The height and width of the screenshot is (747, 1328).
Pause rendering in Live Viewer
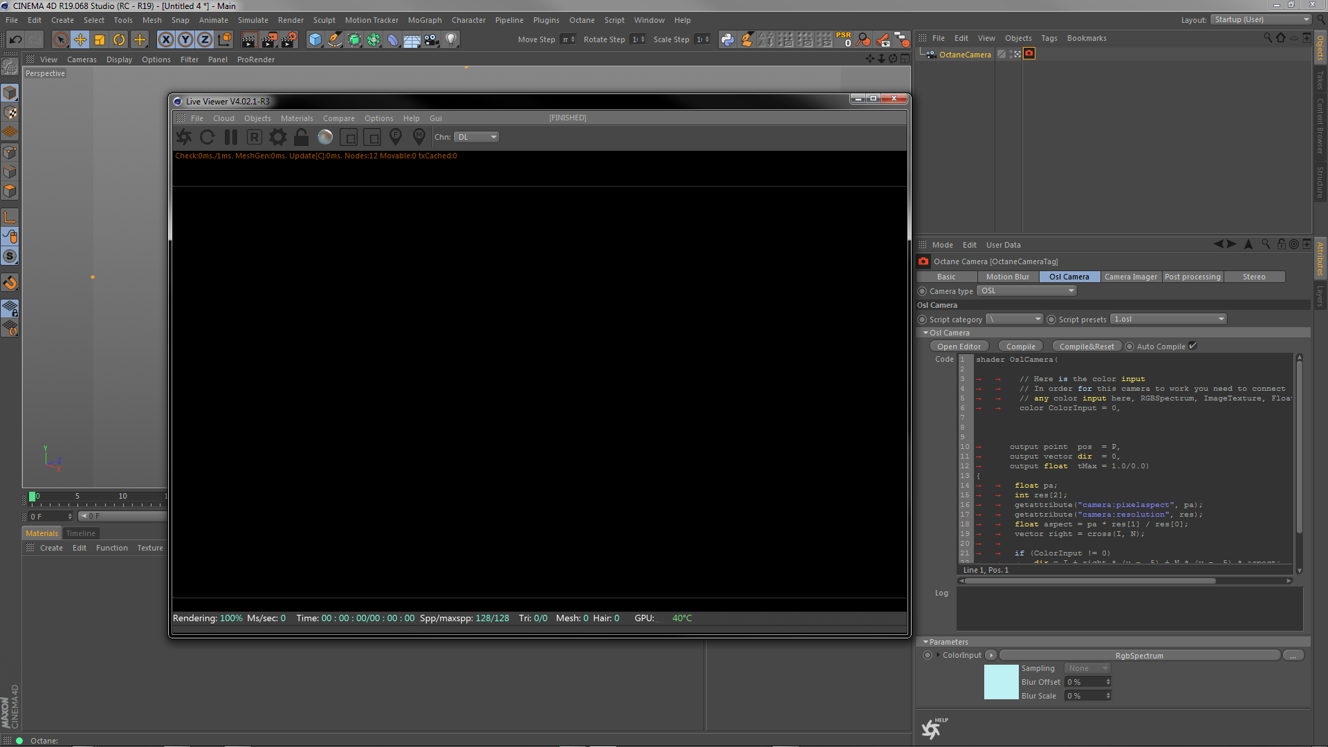coord(231,137)
